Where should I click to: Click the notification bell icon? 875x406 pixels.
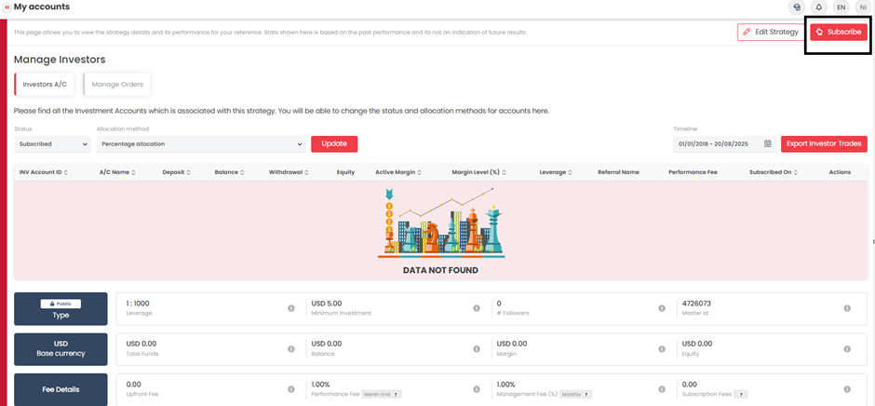[819, 7]
